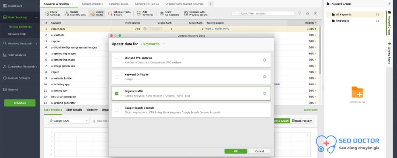Click the Add Keywords icon
397x158 pixels.
coord(139,13)
